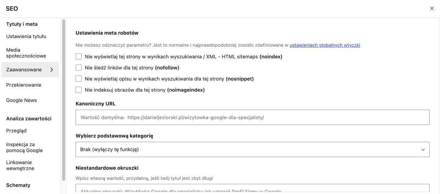Click the SEO panel title
The image size is (440, 194).
point(12,9)
